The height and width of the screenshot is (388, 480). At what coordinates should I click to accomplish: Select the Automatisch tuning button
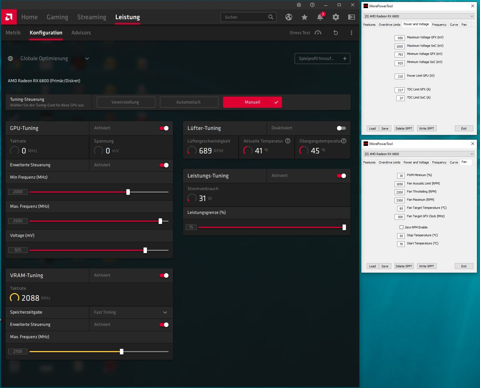click(x=189, y=102)
